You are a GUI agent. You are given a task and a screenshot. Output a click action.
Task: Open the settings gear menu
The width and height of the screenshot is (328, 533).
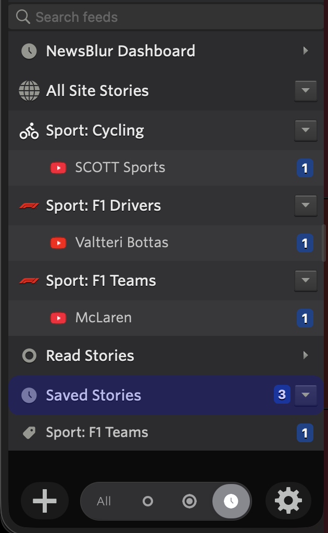(288, 501)
